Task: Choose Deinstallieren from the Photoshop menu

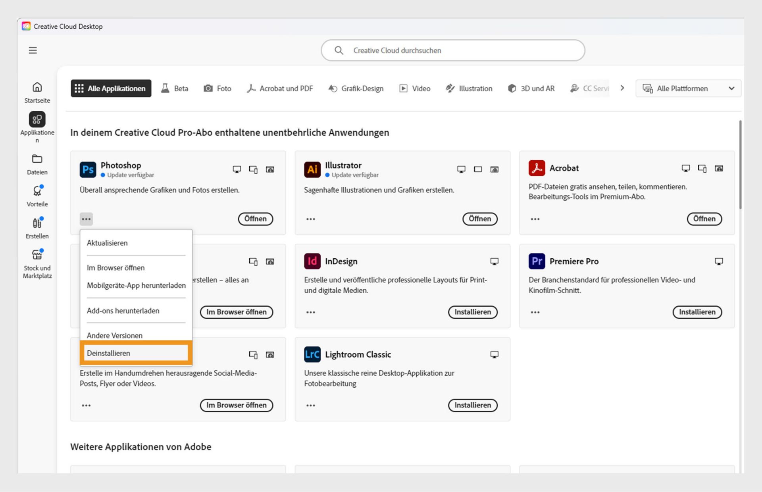Action: (x=108, y=353)
